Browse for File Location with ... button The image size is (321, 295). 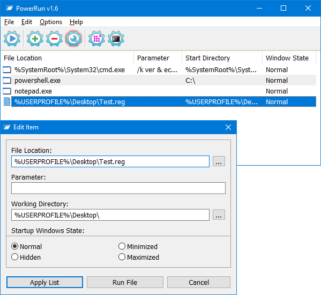pos(219,161)
